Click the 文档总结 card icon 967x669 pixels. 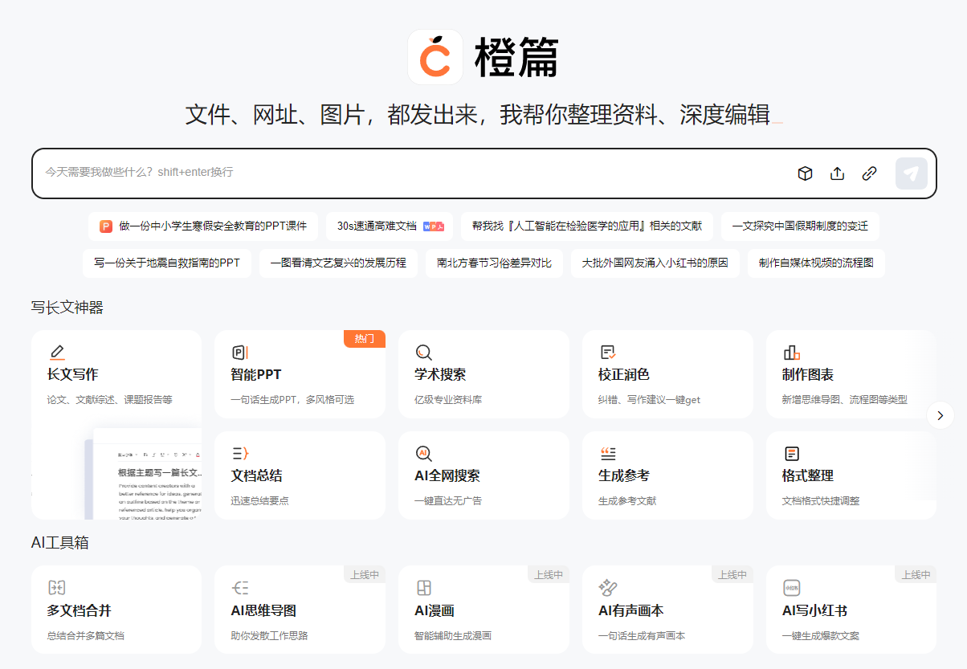pyautogui.click(x=240, y=454)
